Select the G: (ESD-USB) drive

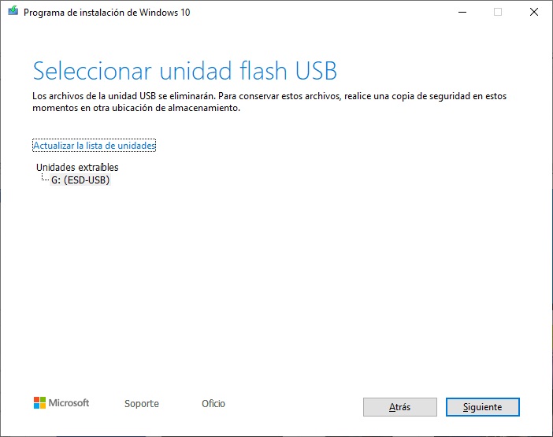tap(80, 180)
